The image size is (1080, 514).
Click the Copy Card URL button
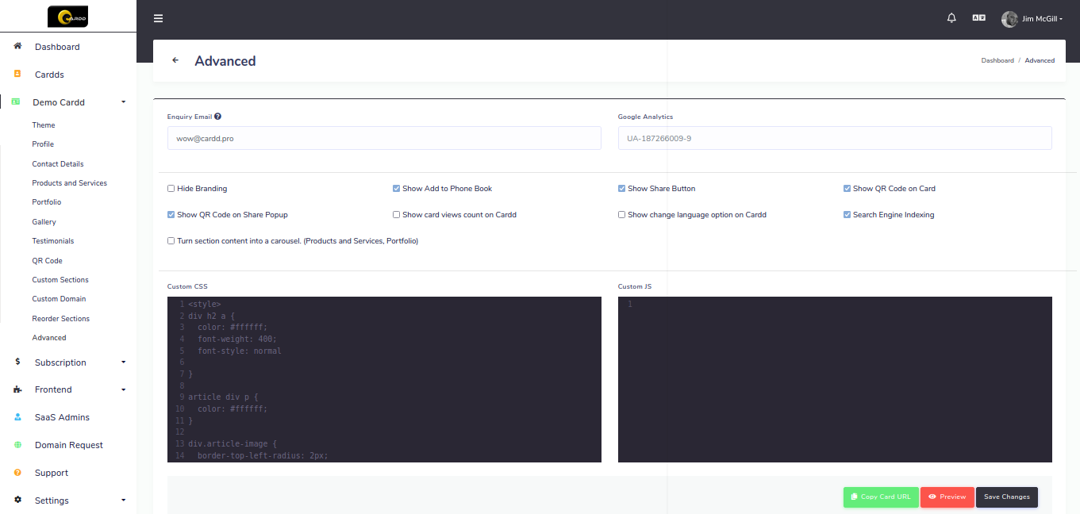pyautogui.click(x=881, y=497)
